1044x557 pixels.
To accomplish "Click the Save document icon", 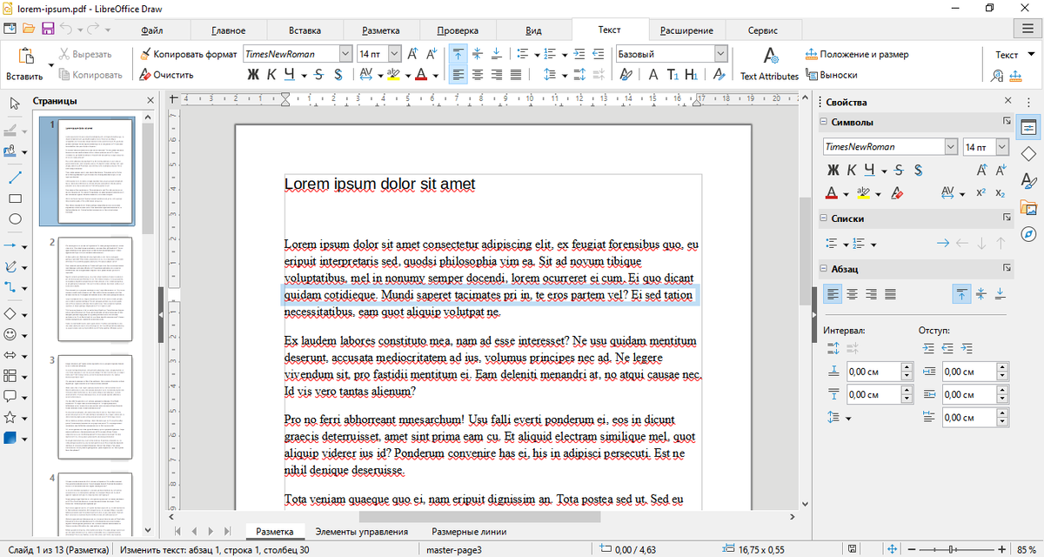I will [49, 30].
